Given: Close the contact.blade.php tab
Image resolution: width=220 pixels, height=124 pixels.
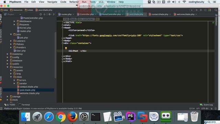Looking at the screenshot, I should coord(170,14).
